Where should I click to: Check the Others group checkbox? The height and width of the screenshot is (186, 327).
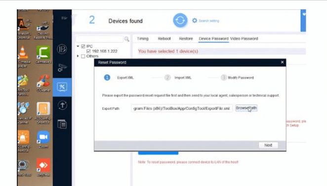(83, 56)
